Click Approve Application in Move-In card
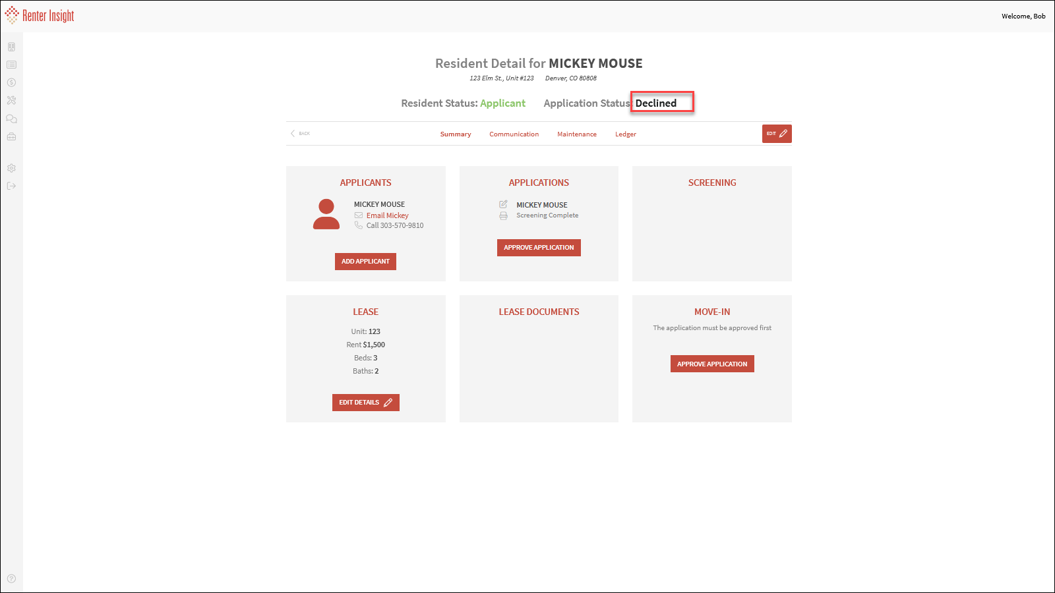 tap(712, 364)
